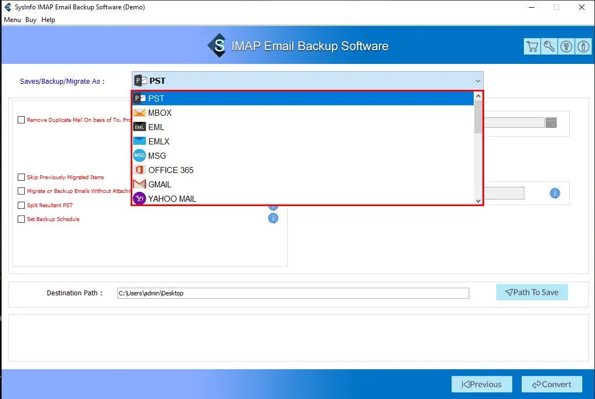Select PST option in dropdown list

tap(303, 99)
